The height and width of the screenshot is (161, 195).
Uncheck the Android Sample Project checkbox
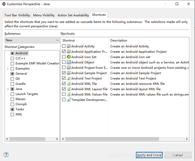click(64, 73)
